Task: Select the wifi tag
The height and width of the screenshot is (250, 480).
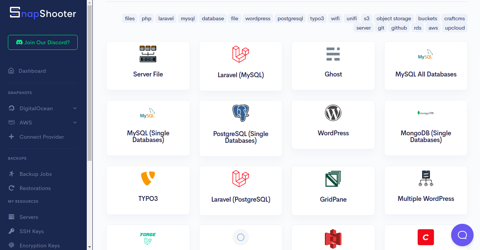Action: pyautogui.click(x=335, y=18)
